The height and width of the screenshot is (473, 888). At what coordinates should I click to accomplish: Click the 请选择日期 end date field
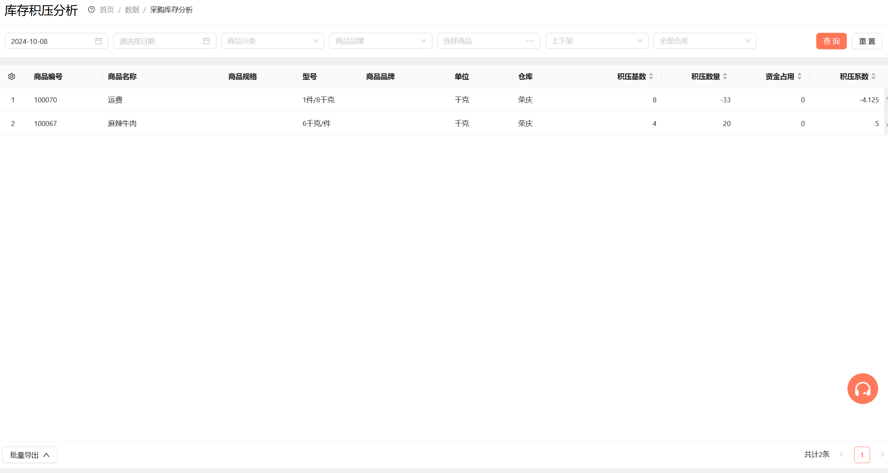click(x=164, y=41)
